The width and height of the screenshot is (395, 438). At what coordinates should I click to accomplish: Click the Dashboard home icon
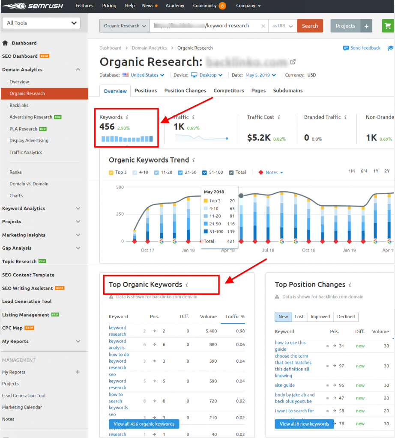5,43
